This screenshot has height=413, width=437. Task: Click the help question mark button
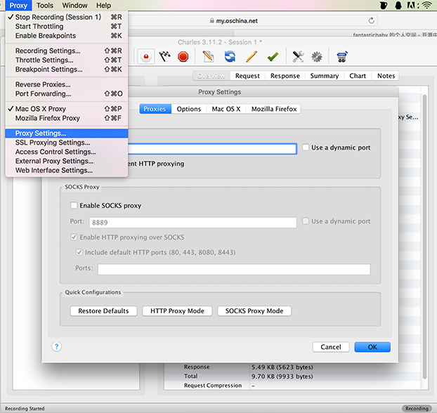57,347
